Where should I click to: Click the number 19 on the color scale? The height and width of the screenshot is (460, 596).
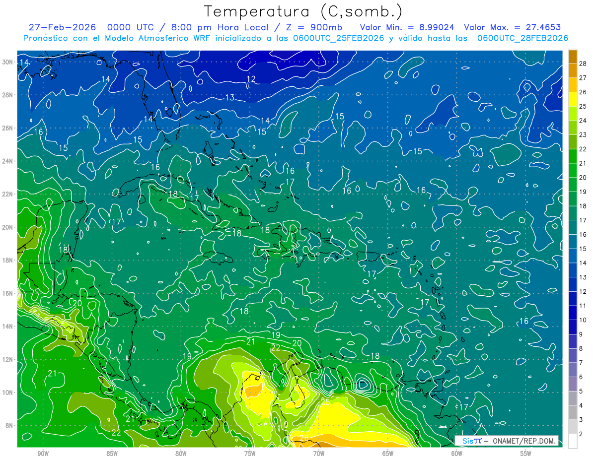[x=583, y=192]
